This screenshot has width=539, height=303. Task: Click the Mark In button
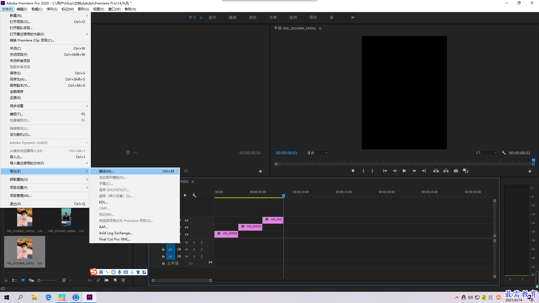(x=363, y=171)
